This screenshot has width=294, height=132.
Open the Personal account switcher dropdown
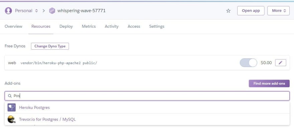26,11
